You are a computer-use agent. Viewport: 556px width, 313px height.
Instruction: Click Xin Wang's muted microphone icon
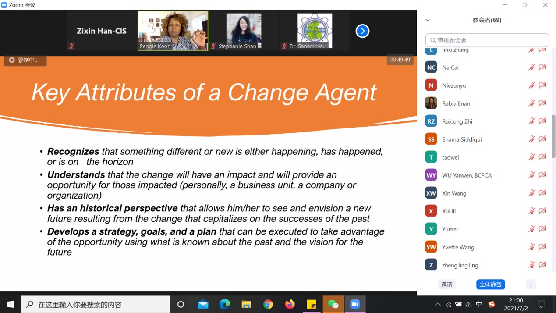pos(531,193)
